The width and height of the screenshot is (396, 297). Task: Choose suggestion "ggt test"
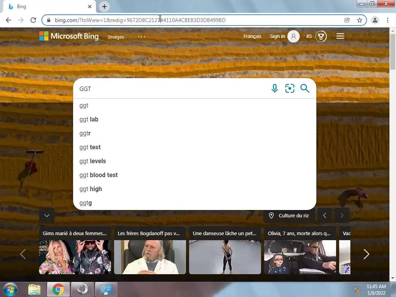point(195,147)
